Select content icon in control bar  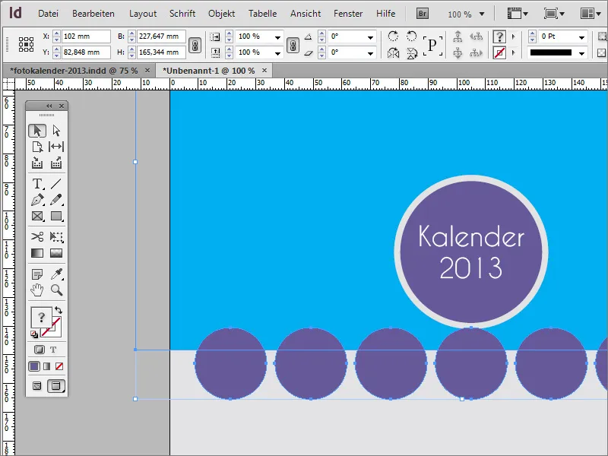[458, 52]
